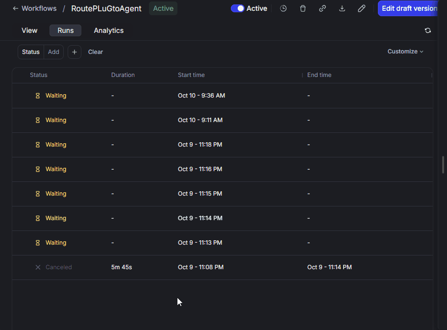Screen dimensions: 447x330
Task: Click the download workflow icon
Action: pos(342,8)
